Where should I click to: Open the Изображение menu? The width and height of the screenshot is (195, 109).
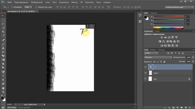[37, 2]
